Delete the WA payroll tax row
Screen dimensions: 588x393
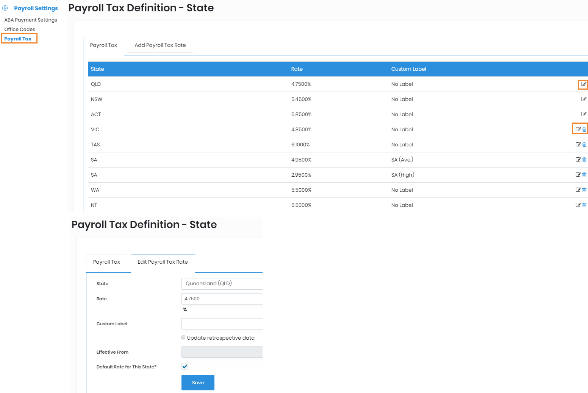[x=584, y=190]
